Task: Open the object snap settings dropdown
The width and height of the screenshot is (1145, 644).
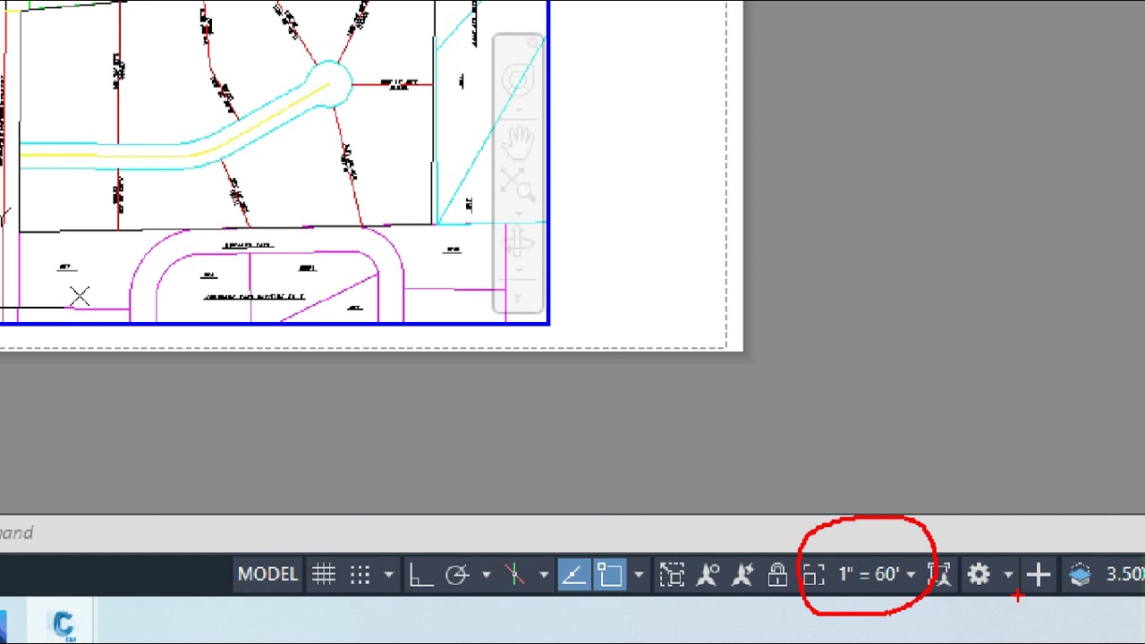Action: coord(638,574)
